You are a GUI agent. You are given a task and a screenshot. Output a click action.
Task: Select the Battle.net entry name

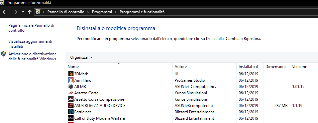(83, 112)
